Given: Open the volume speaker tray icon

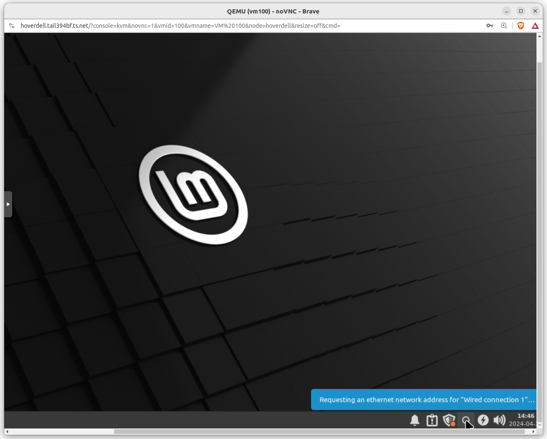Looking at the screenshot, I should pos(499,420).
